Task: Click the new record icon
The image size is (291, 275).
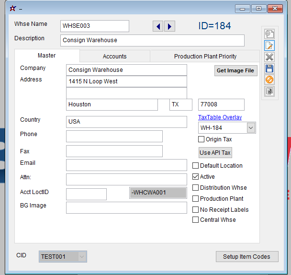Action: coord(269,34)
